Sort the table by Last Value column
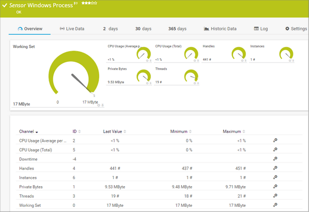Viewport: 309px width, 212px height. tap(115, 132)
